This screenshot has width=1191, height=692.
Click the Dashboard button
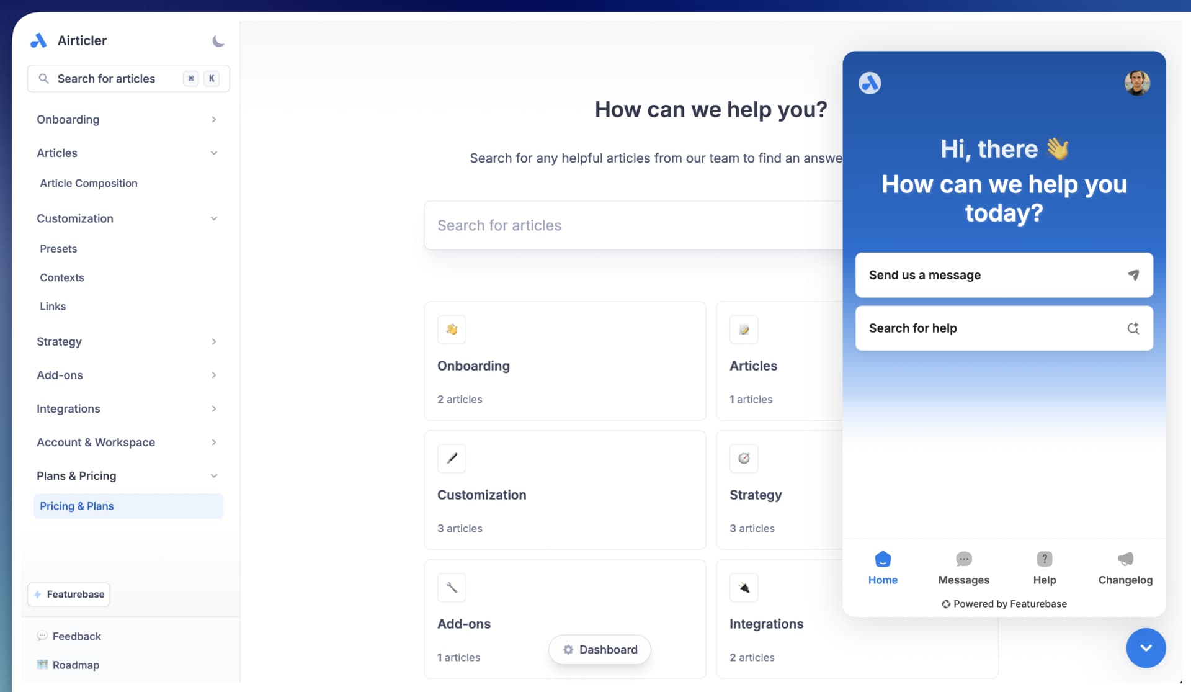click(x=599, y=649)
